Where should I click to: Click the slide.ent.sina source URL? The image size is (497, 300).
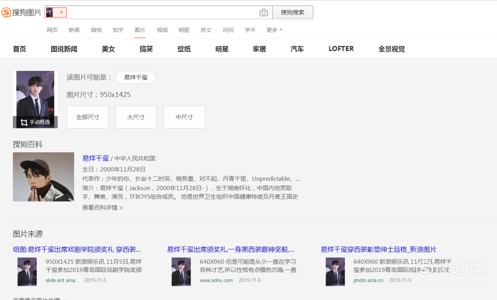(62, 280)
